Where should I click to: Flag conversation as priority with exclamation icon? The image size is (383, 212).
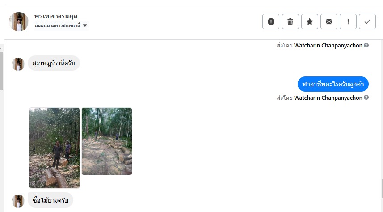point(348,21)
